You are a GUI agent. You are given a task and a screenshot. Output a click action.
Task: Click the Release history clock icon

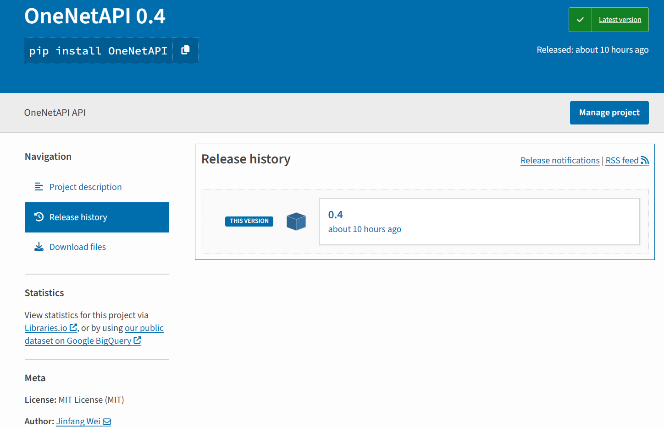pos(39,217)
